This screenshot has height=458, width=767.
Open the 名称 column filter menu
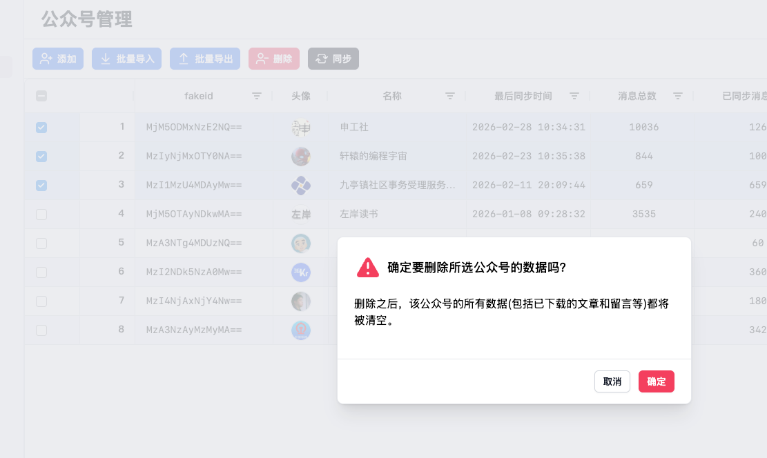point(450,96)
